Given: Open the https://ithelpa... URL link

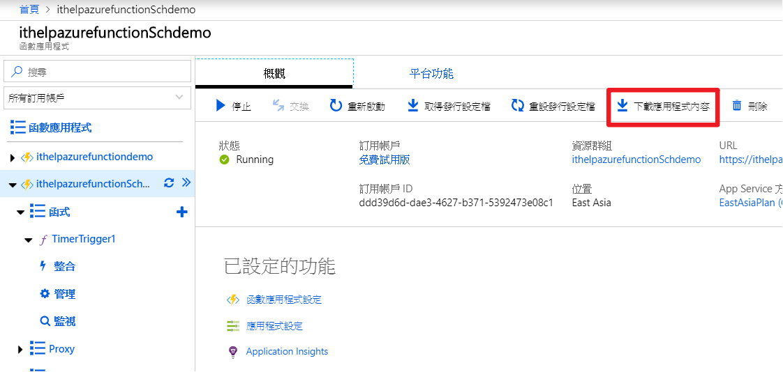Looking at the screenshot, I should point(751,160).
